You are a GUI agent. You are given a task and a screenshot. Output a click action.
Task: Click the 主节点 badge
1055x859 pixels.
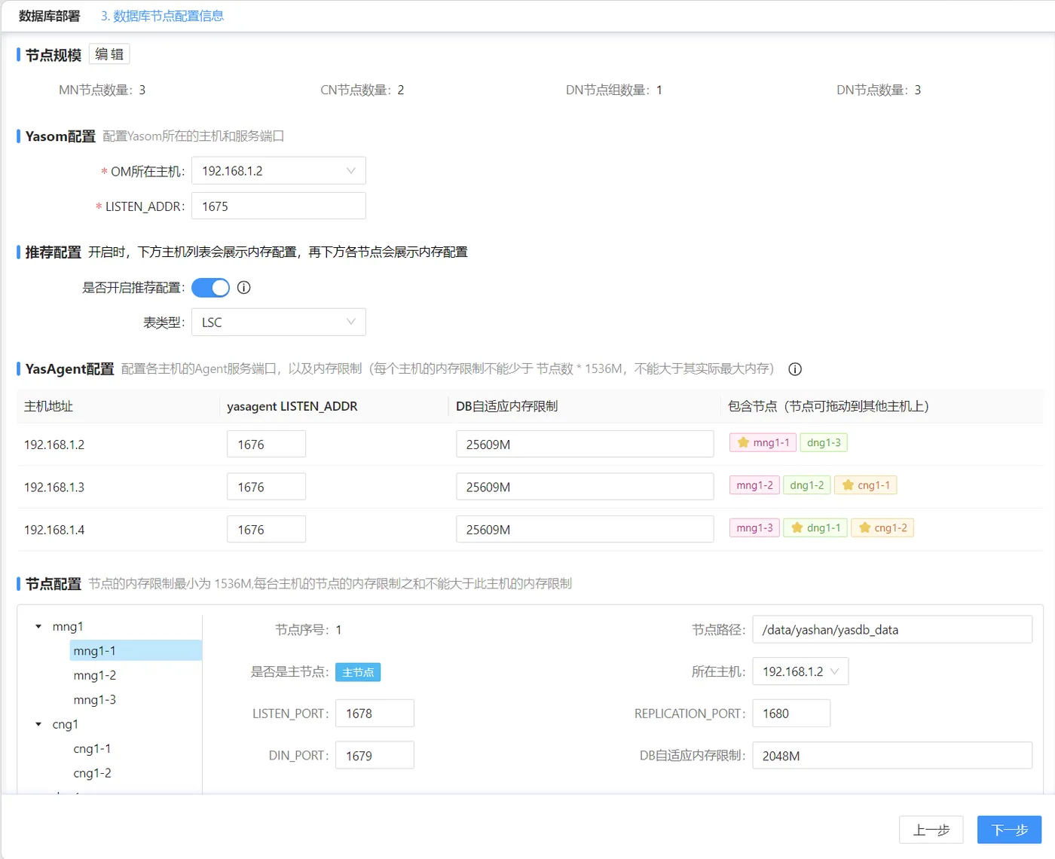click(358, 672)
